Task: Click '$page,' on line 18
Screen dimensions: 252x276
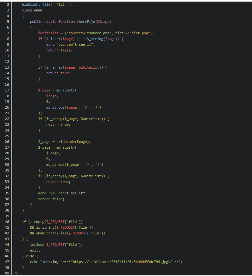Action: point(52,96)
